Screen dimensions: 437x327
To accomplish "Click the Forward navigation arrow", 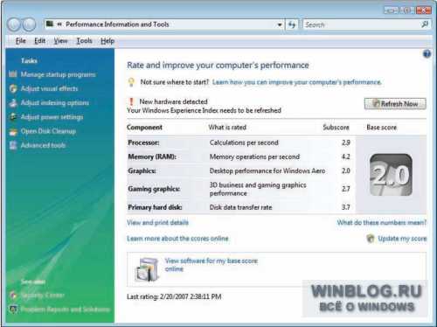I will 29,24.
